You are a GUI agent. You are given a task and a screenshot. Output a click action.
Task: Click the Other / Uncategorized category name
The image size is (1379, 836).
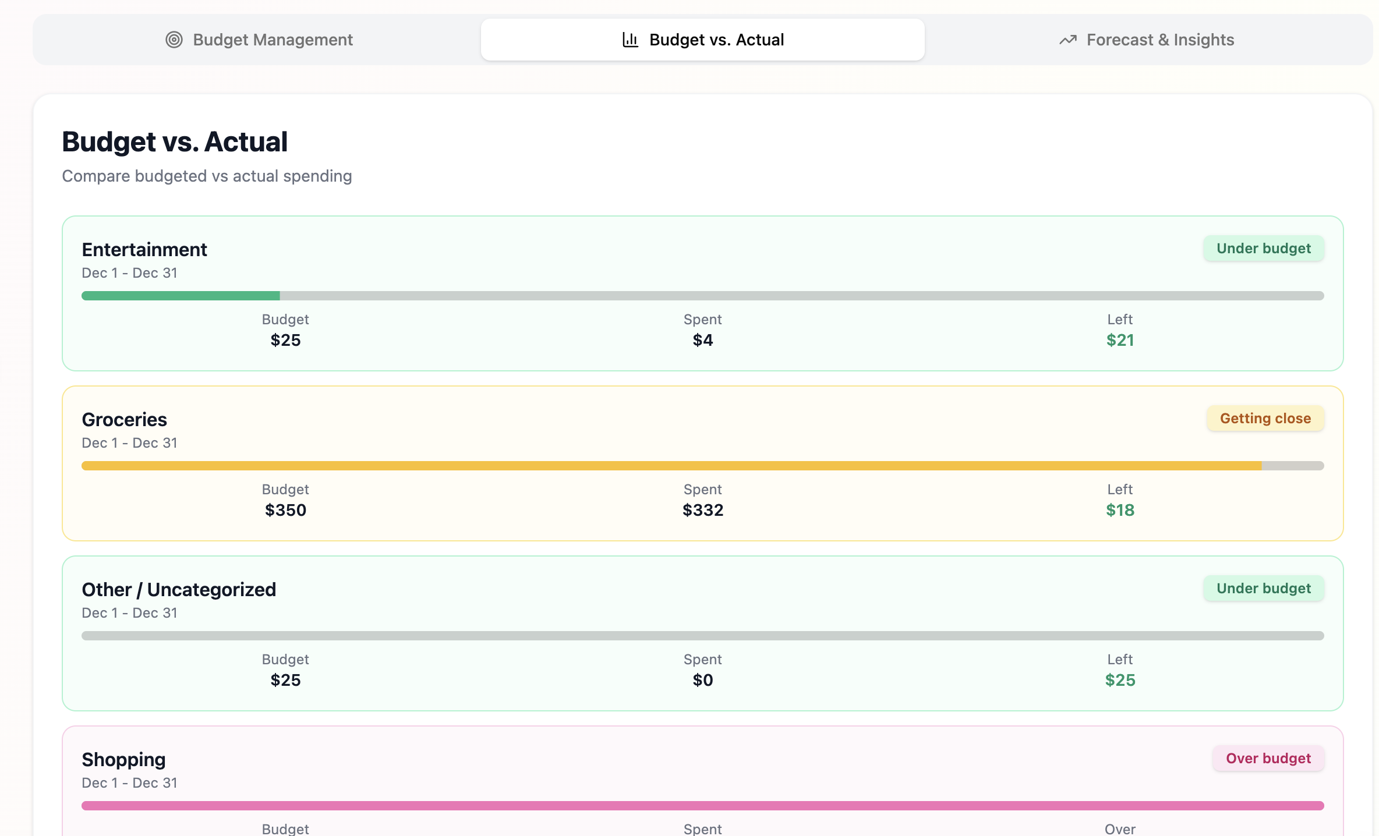[179, 589]
